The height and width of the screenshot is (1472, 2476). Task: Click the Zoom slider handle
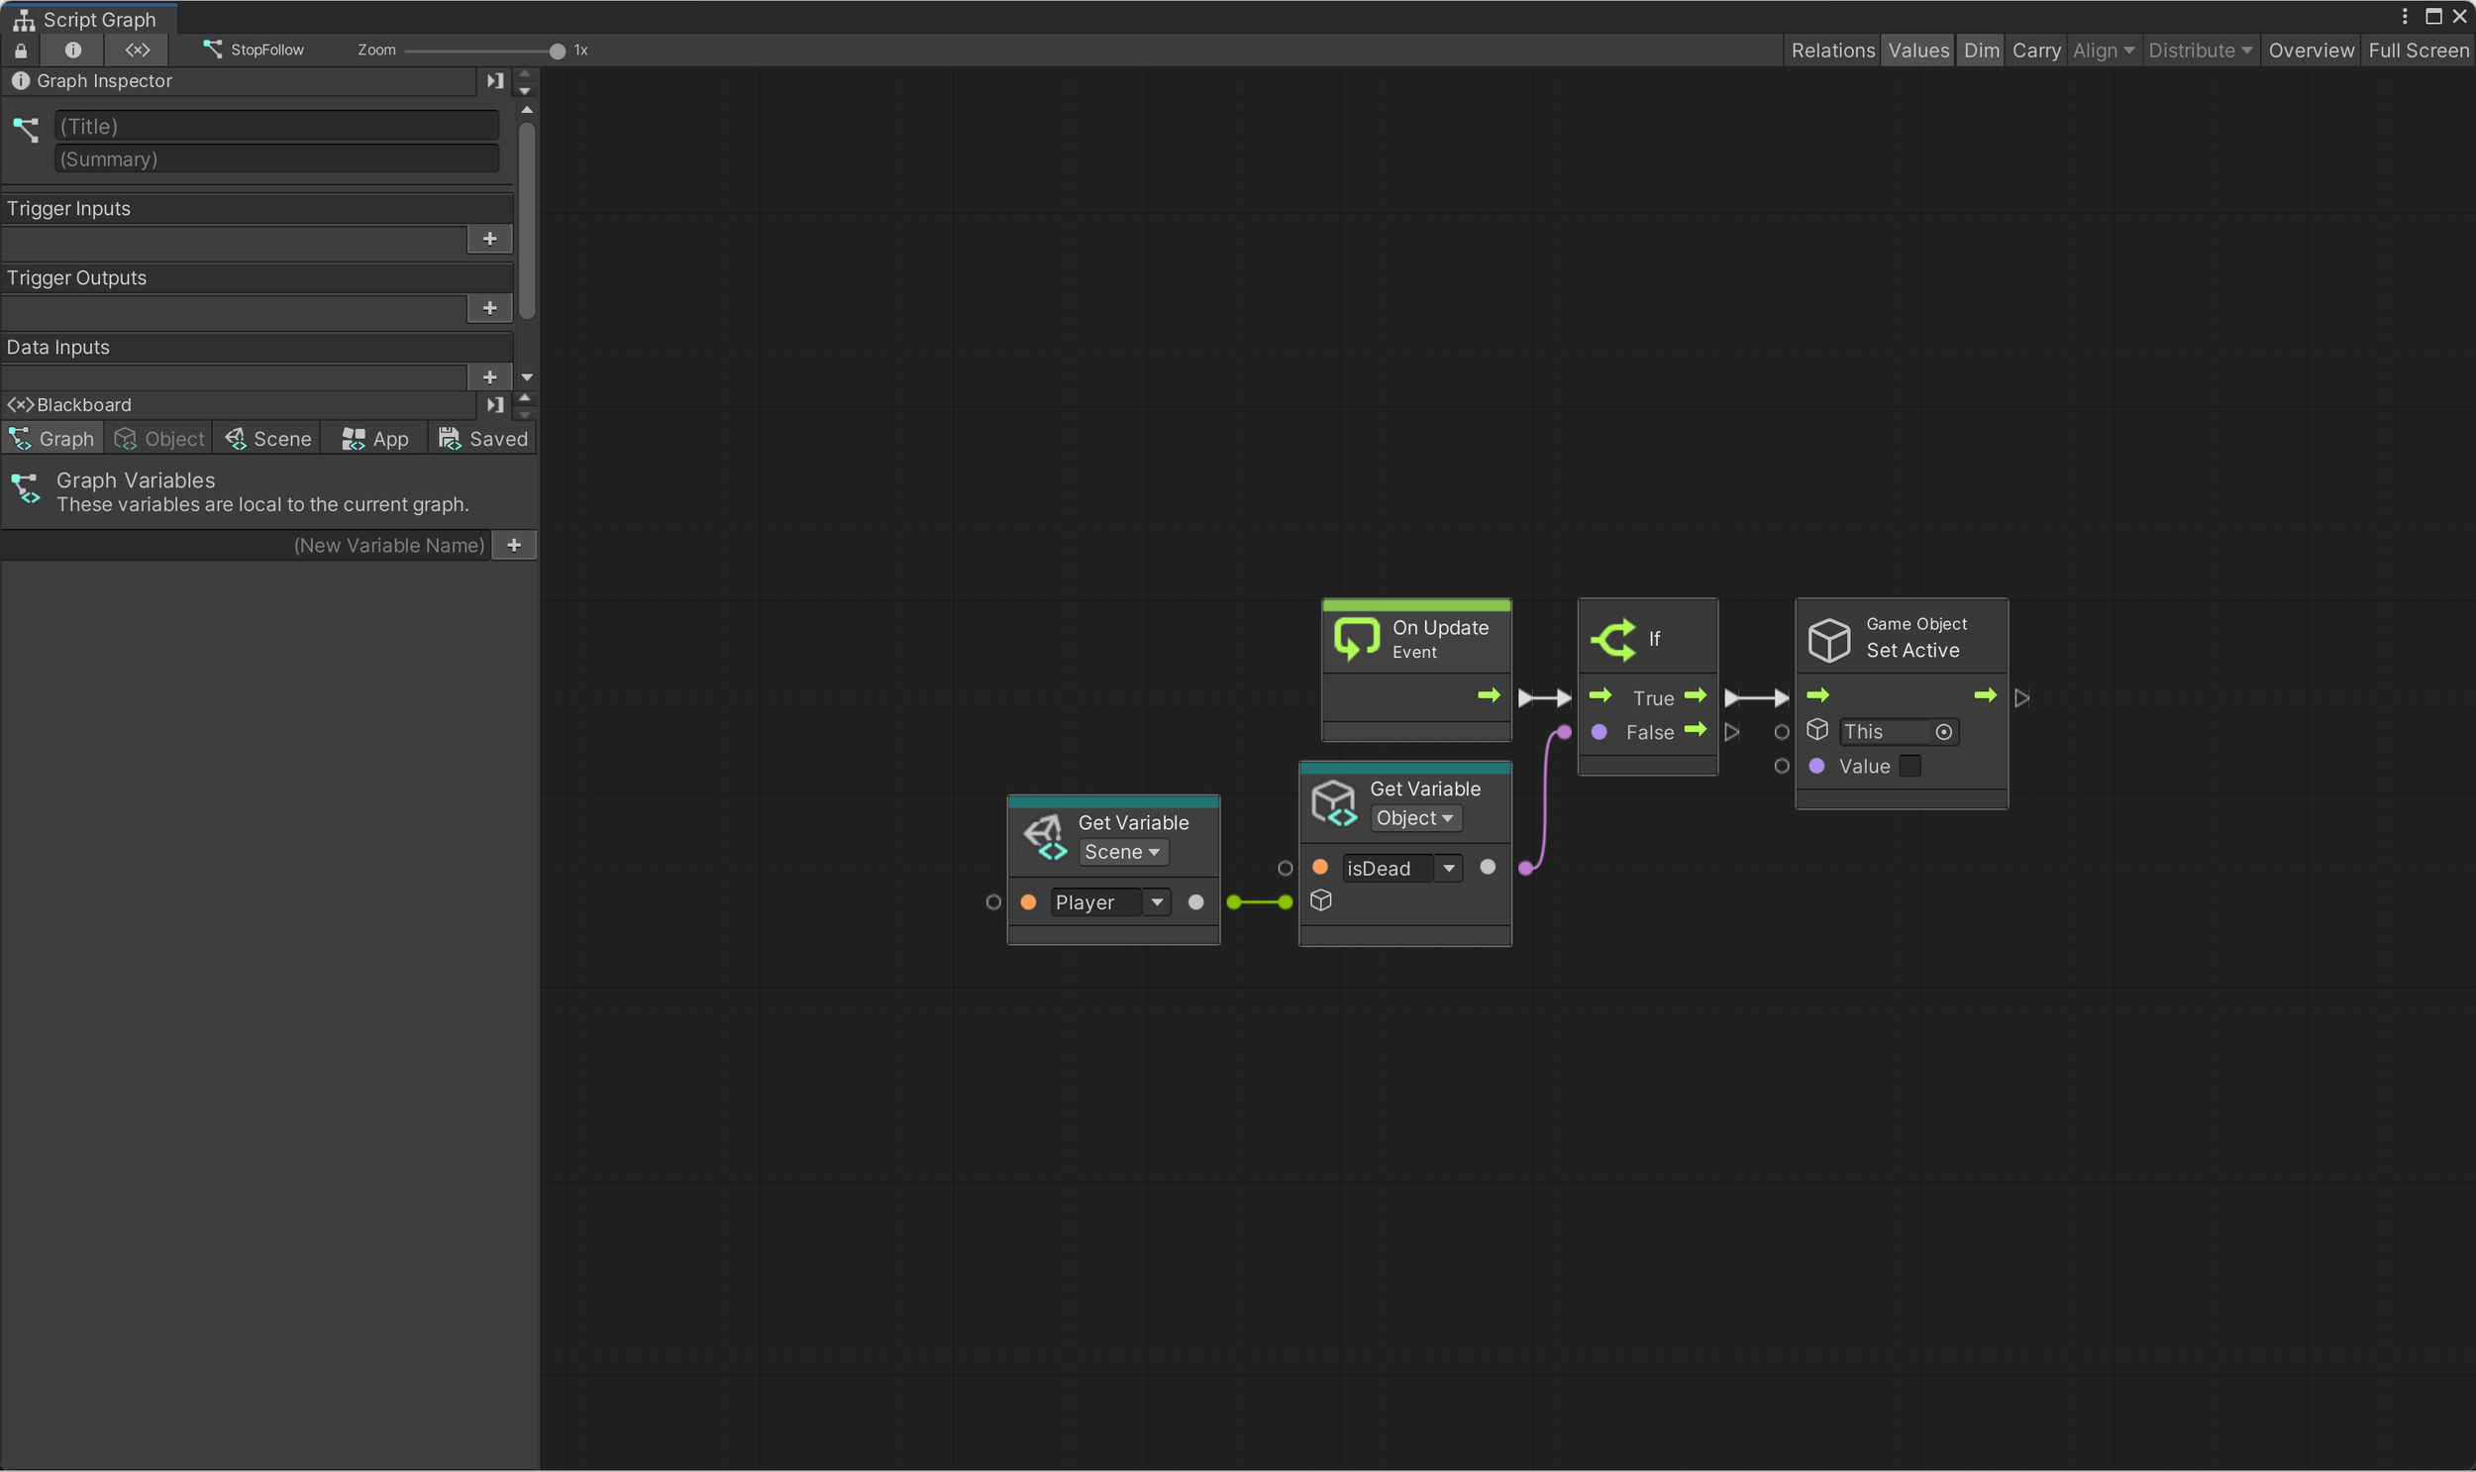[558, 51]
